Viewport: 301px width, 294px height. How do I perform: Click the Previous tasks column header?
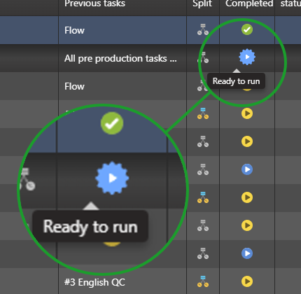94,3
